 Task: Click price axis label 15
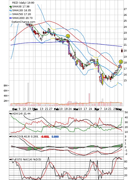125,81
